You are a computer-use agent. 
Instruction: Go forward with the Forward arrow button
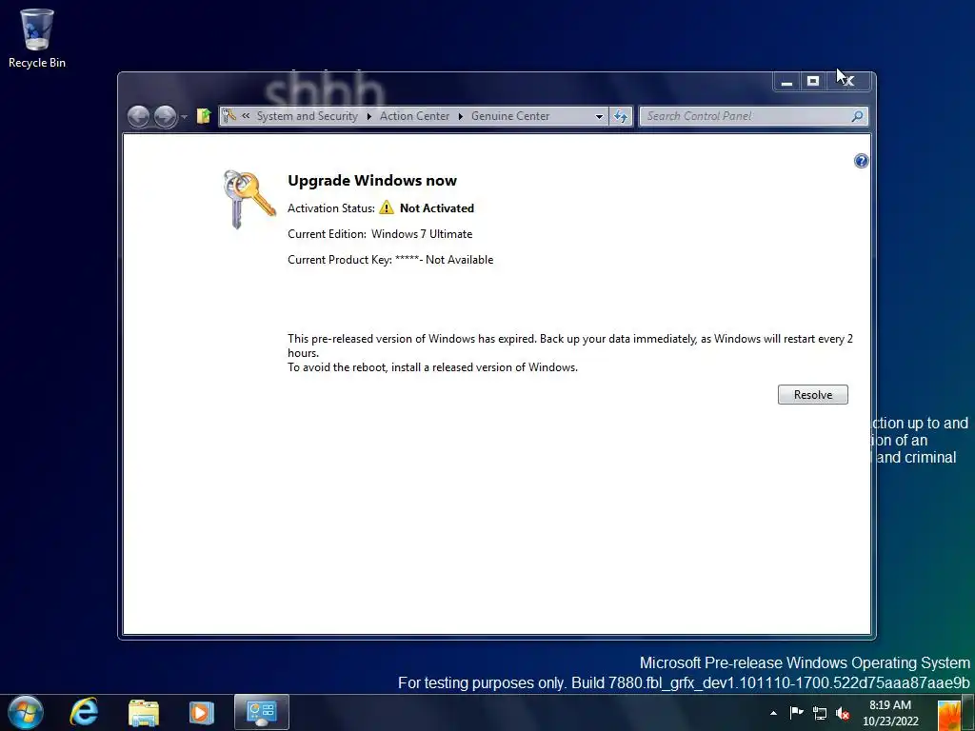[165, 116]
